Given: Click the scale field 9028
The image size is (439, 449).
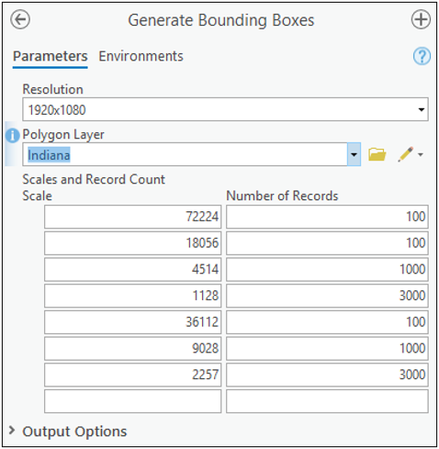Looking at the screenshot, I should pos(132,348).
